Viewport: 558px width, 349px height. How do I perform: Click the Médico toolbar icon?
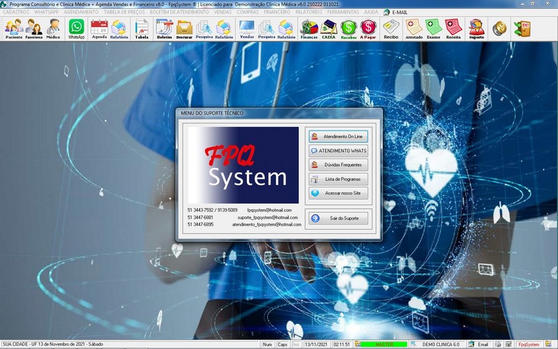(53, 29)
